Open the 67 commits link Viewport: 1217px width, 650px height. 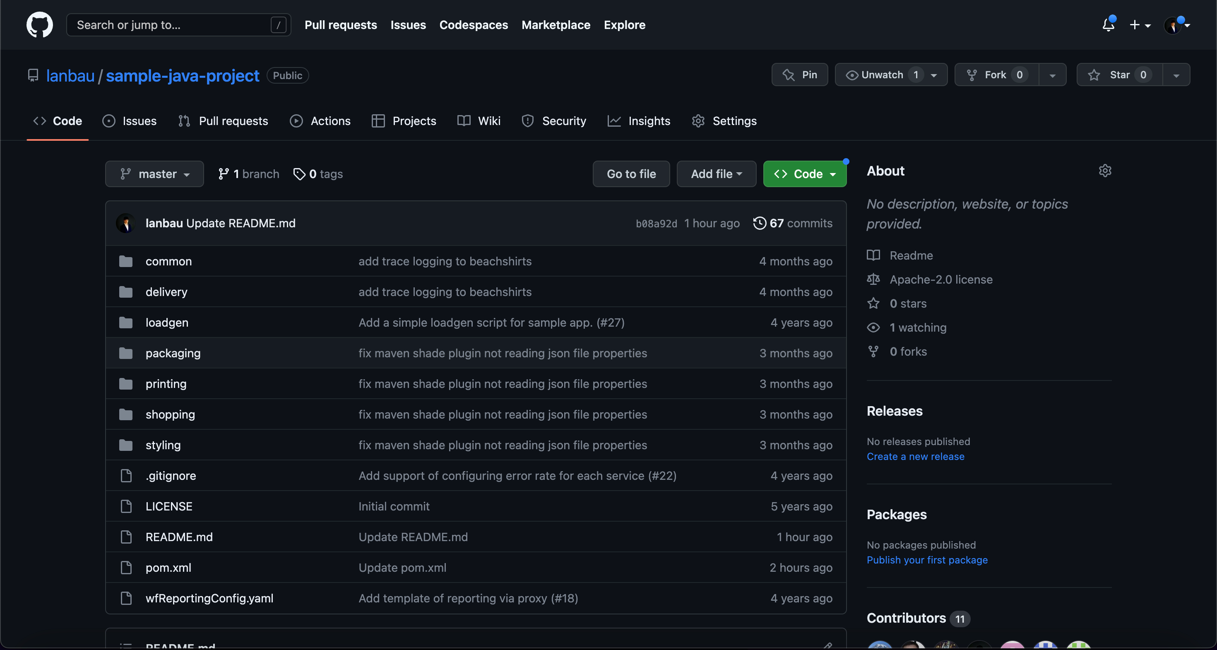coord(793,223)
